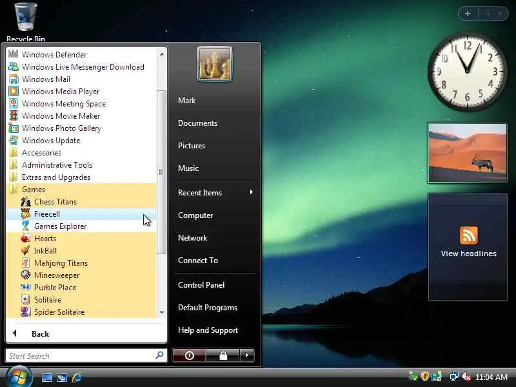516x387 pixels.
Task: Open Switch between windows quick launch icon
Action: point(62,377)
